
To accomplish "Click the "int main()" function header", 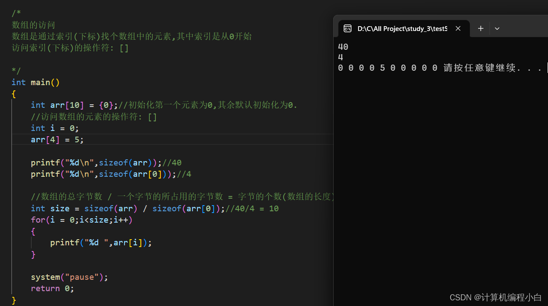I will (x=36, y=83).
